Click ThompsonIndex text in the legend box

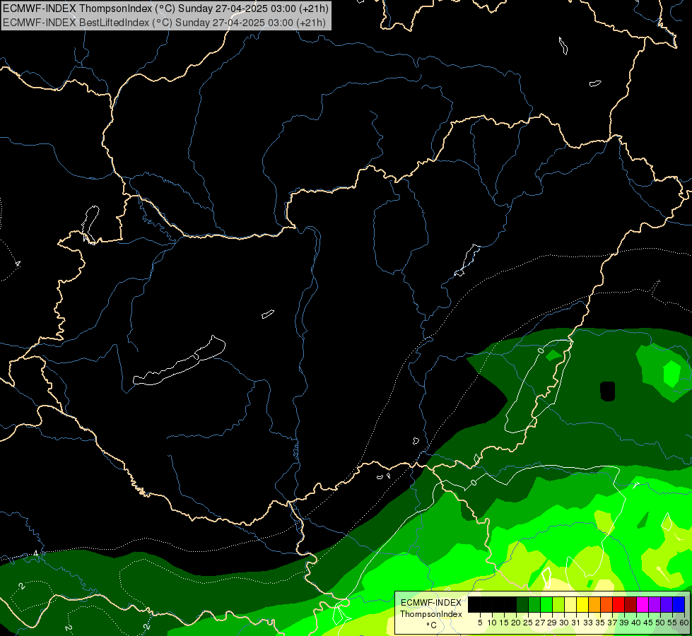click(x=431, y=614)
